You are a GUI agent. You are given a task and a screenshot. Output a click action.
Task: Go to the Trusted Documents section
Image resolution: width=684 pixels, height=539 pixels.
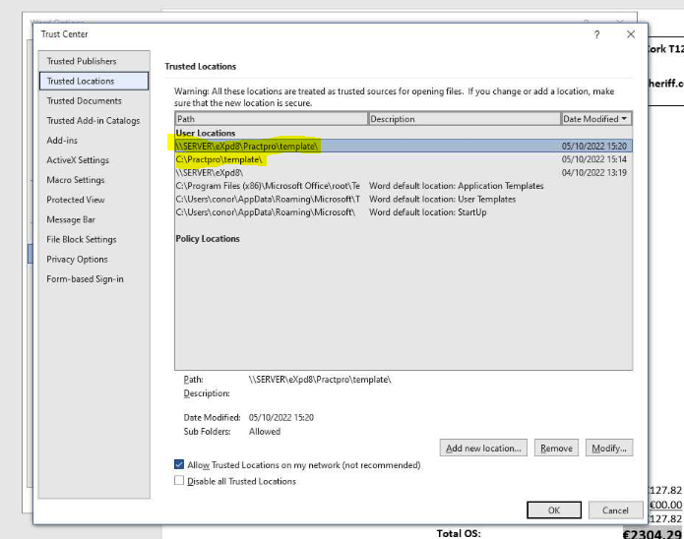(x=85, y=100)
